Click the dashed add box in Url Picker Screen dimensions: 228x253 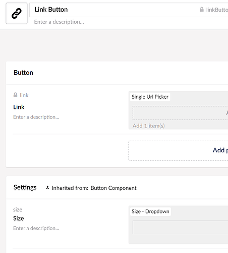(x=180, y=113)
